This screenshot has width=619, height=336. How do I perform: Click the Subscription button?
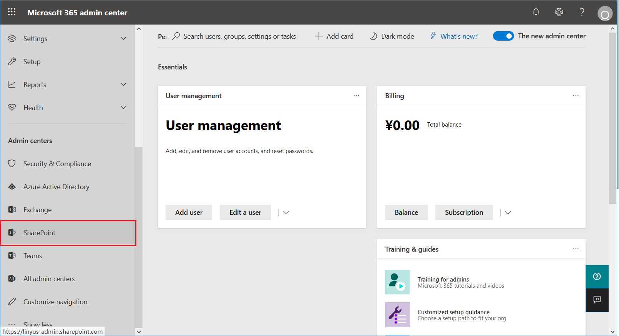click(464, 212)
